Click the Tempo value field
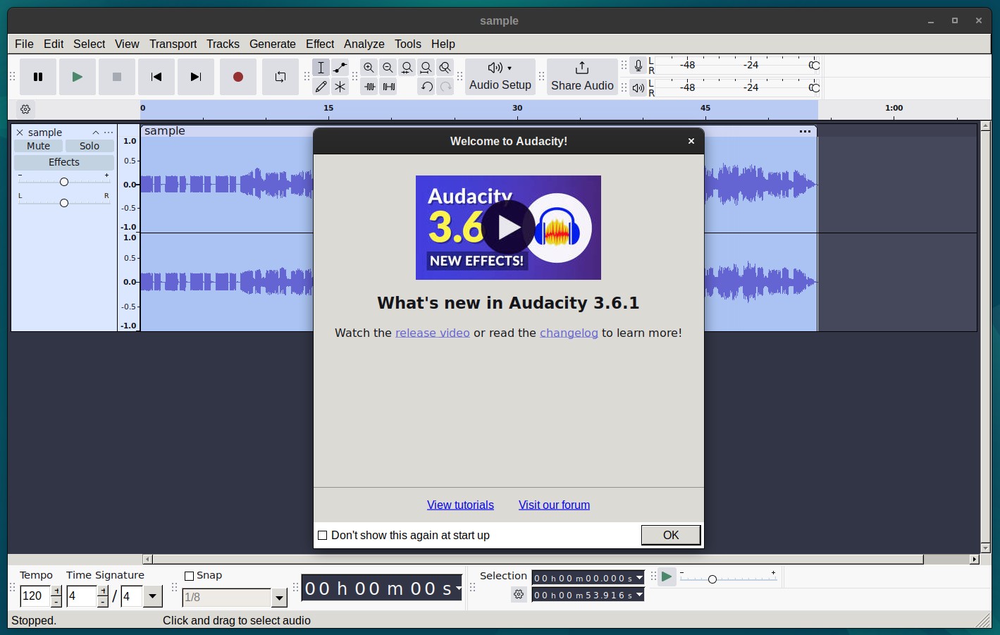This screenshot has height=635, width=1000. [x=35, y=596]
